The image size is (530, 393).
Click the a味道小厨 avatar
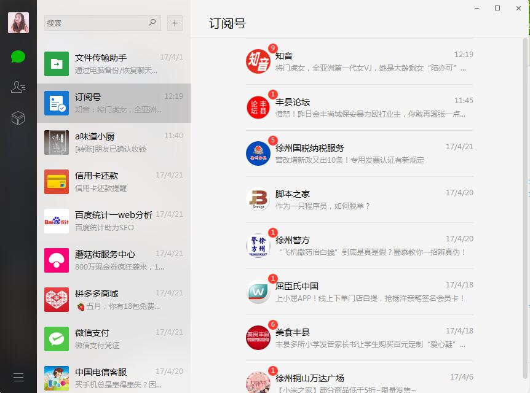tap(57, 142)
